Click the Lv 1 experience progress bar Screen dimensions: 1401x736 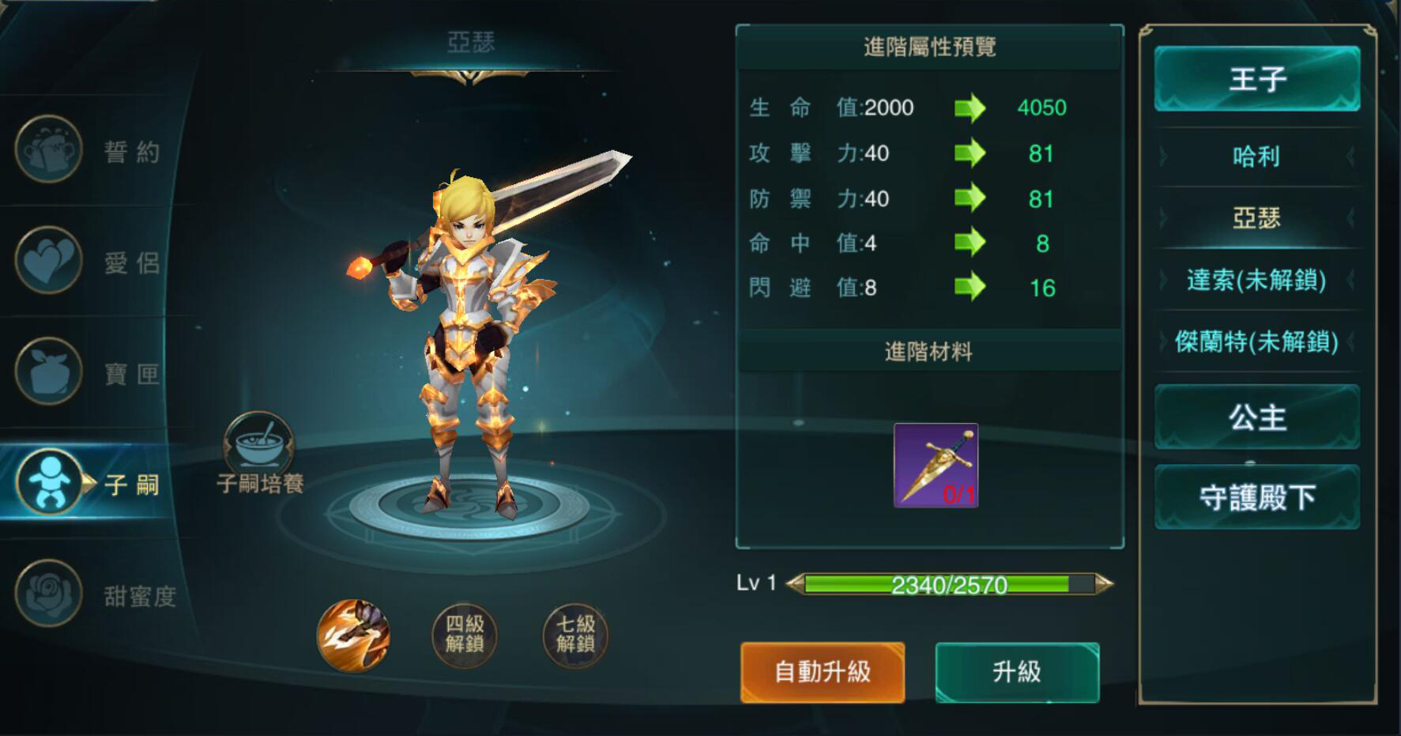tap(949, 584)
